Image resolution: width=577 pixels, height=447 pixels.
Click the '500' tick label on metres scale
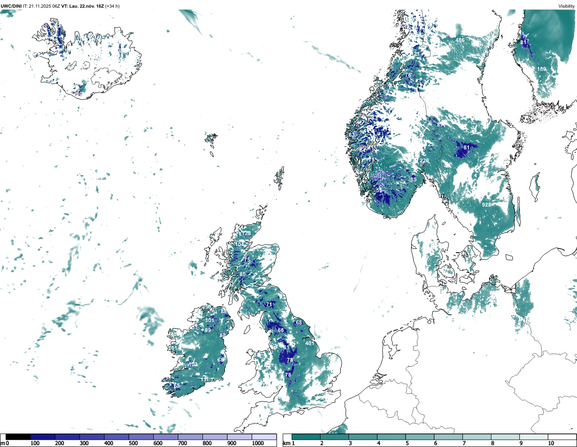click(x=133, y=443)
